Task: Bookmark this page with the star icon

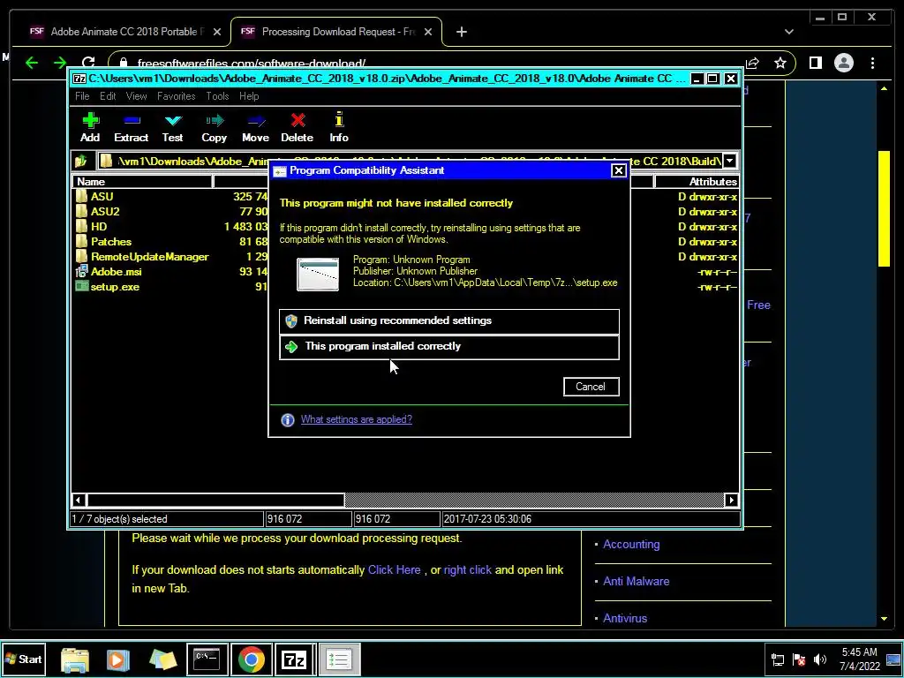Action: tap(780, 63)
